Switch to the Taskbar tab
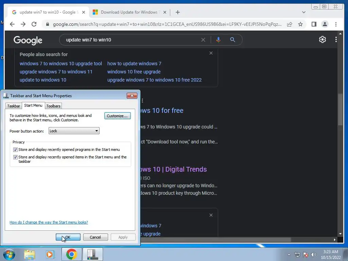The height and width of the screenshot is (261, 348). click(14, 106)
